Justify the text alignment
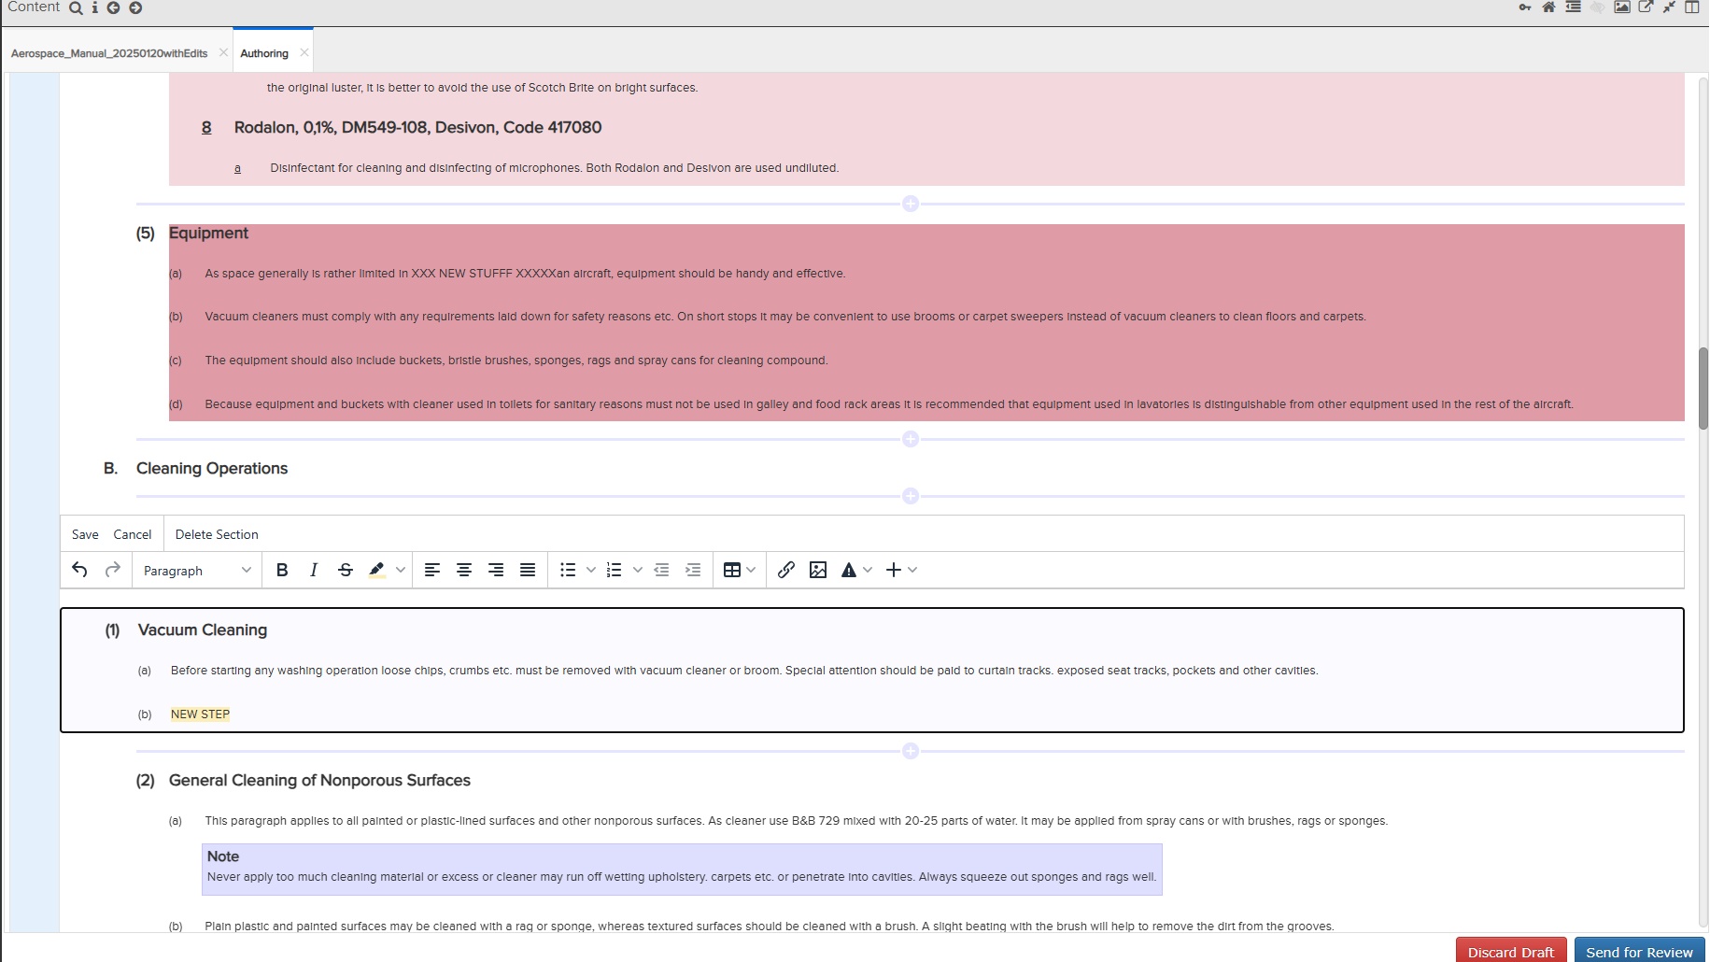Screen dimensions: 1710x962 tap(528, 570)
